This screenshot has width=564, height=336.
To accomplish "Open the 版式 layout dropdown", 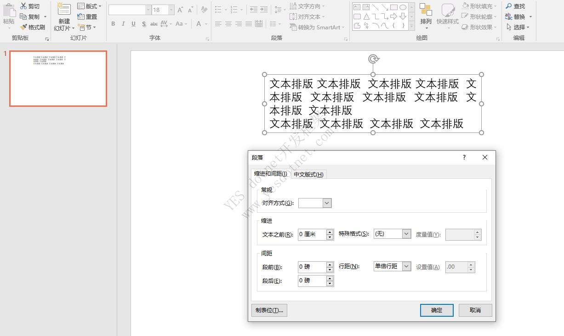I will pyautogui.click(x=89, y=6).
